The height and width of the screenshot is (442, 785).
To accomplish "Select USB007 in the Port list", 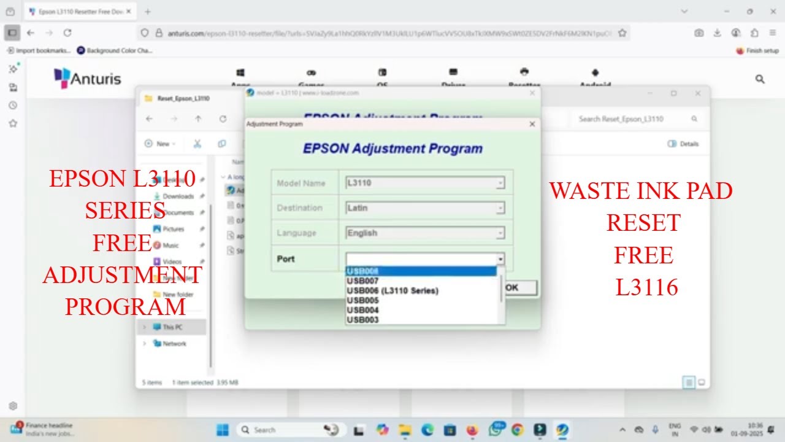I will [x=421, y=281].
